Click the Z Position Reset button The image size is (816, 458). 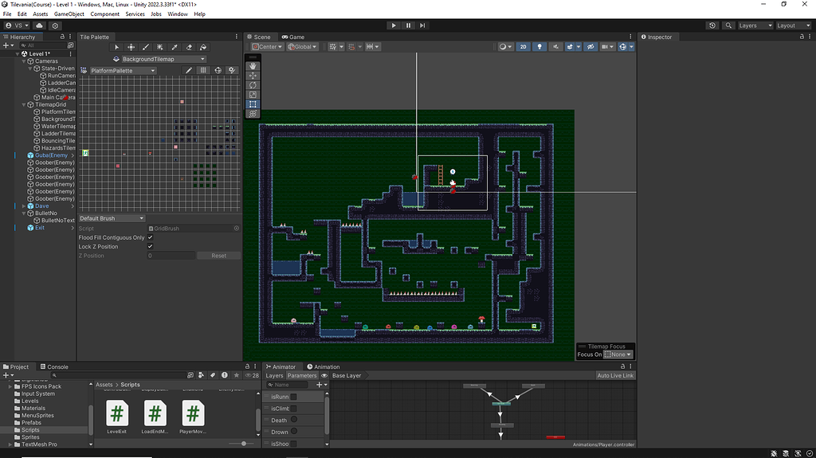[x=218, y=256]
